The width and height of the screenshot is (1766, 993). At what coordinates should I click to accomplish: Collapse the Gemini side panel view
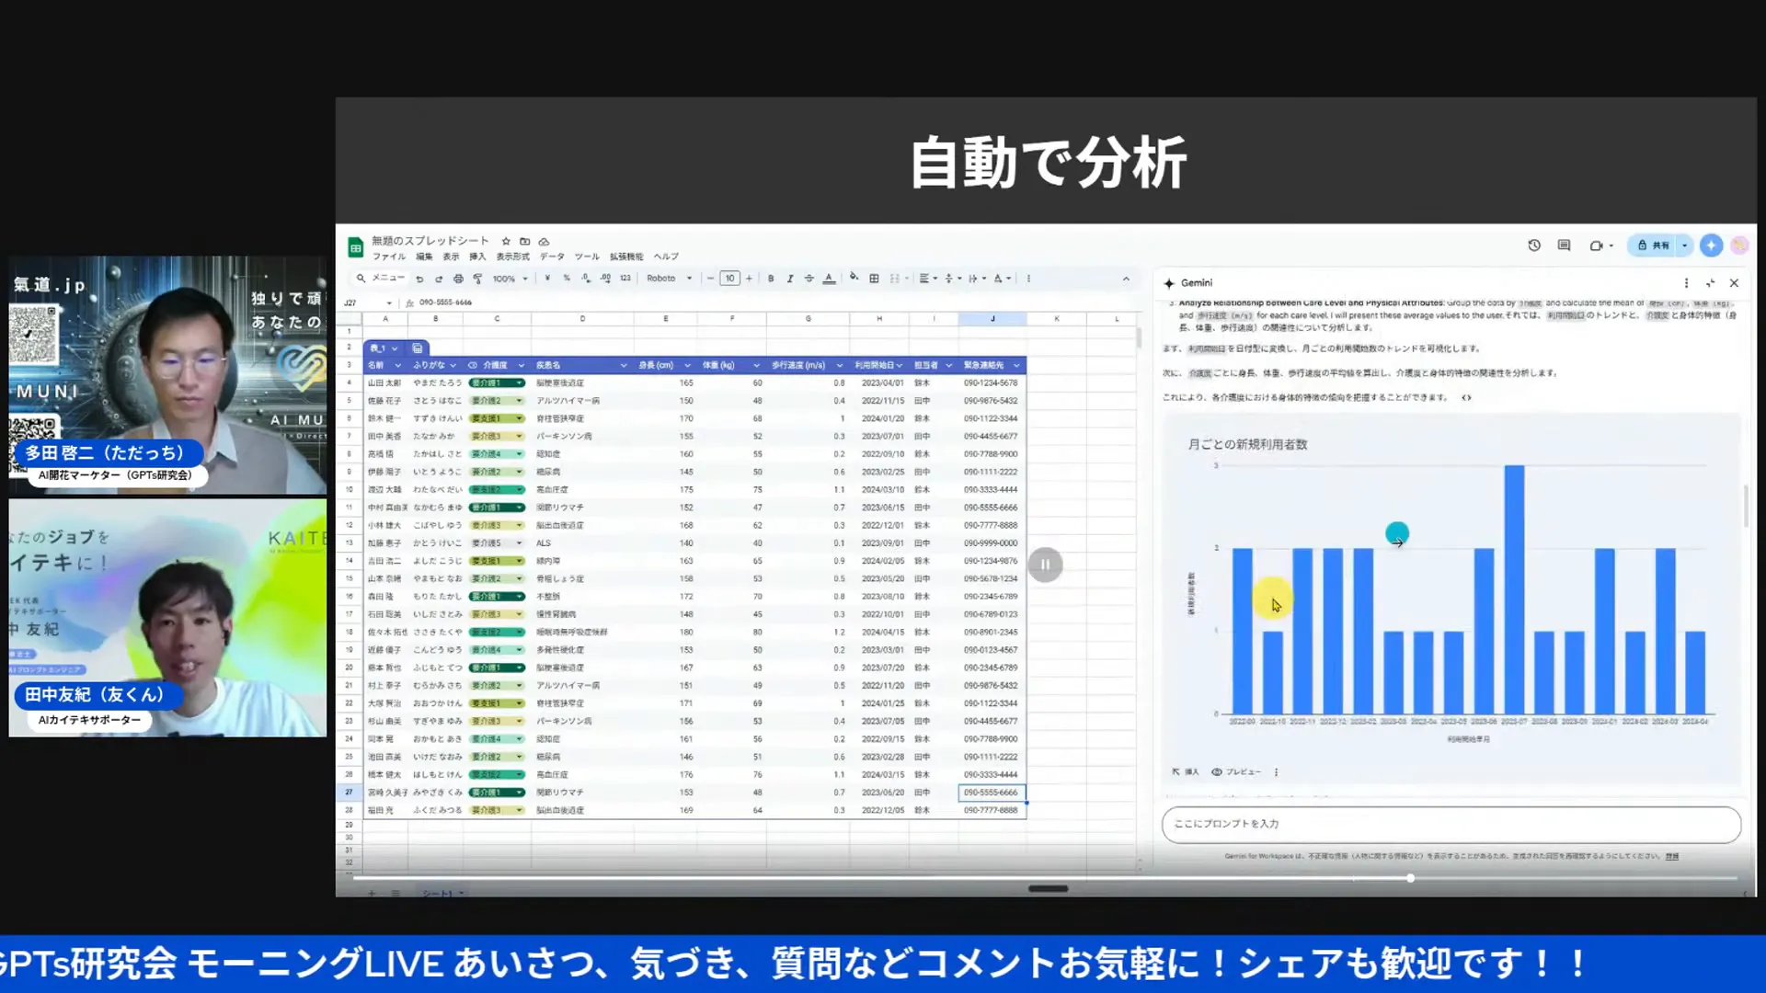point(1710,283)
